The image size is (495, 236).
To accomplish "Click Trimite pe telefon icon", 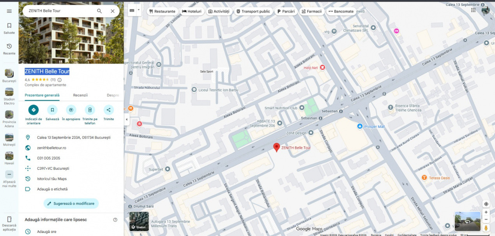I will pos(90,110).
